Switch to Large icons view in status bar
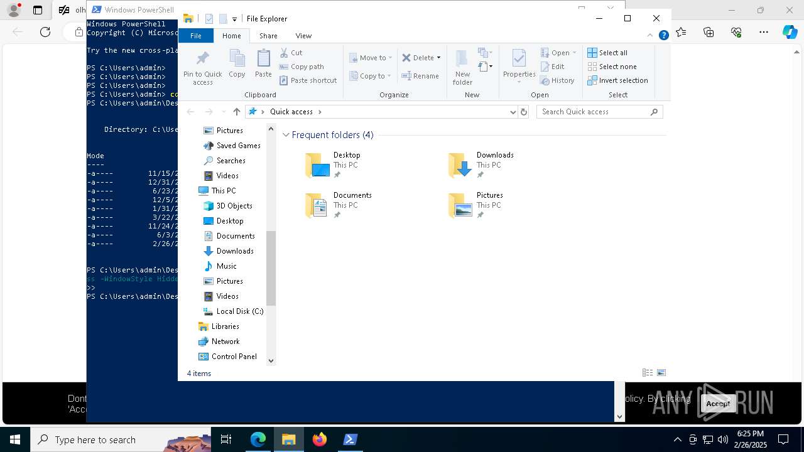 coord(661,373)
